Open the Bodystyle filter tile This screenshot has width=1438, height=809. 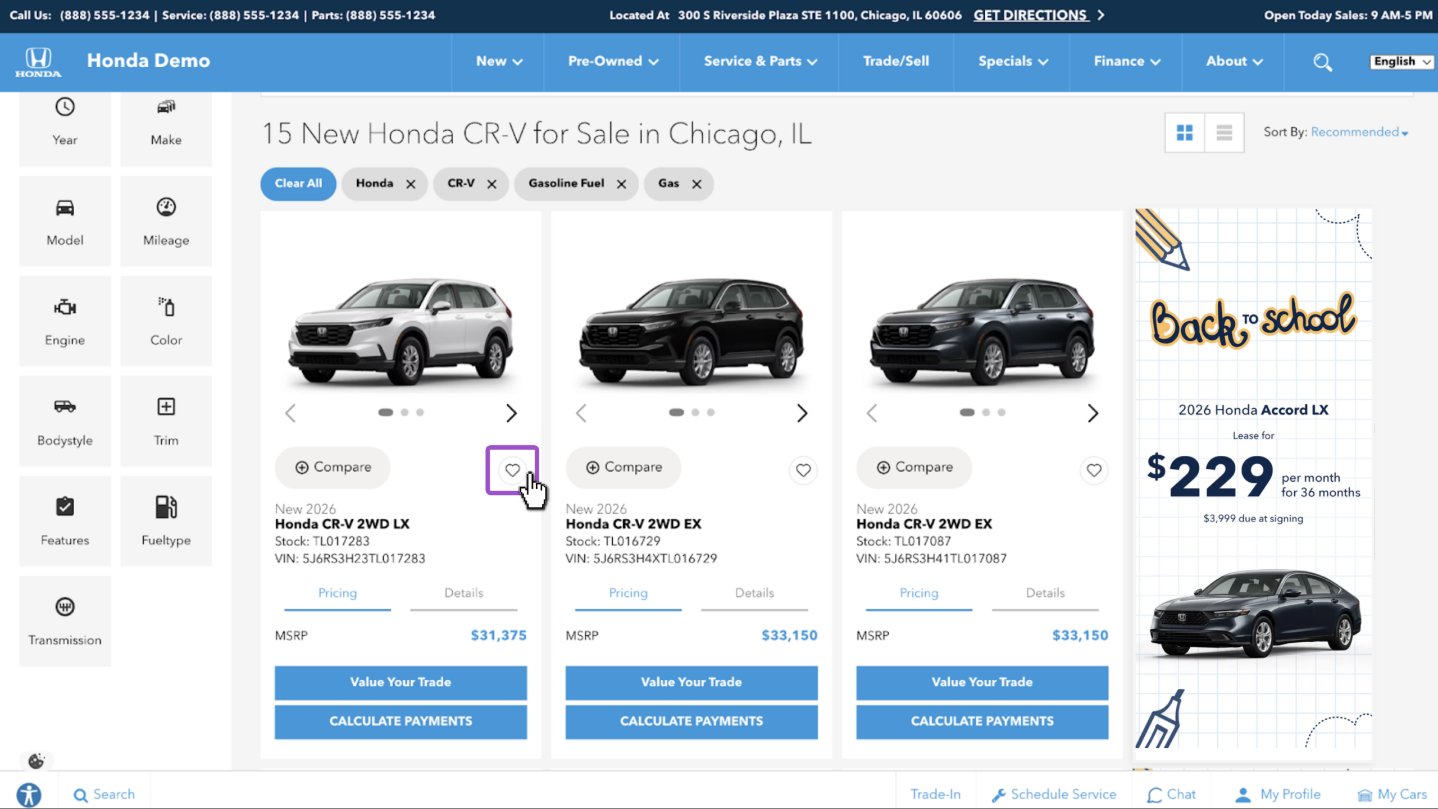(x=65, y=421)
